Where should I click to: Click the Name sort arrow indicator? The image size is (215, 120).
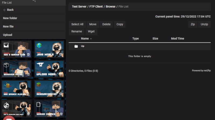click(x=91, y=39)
